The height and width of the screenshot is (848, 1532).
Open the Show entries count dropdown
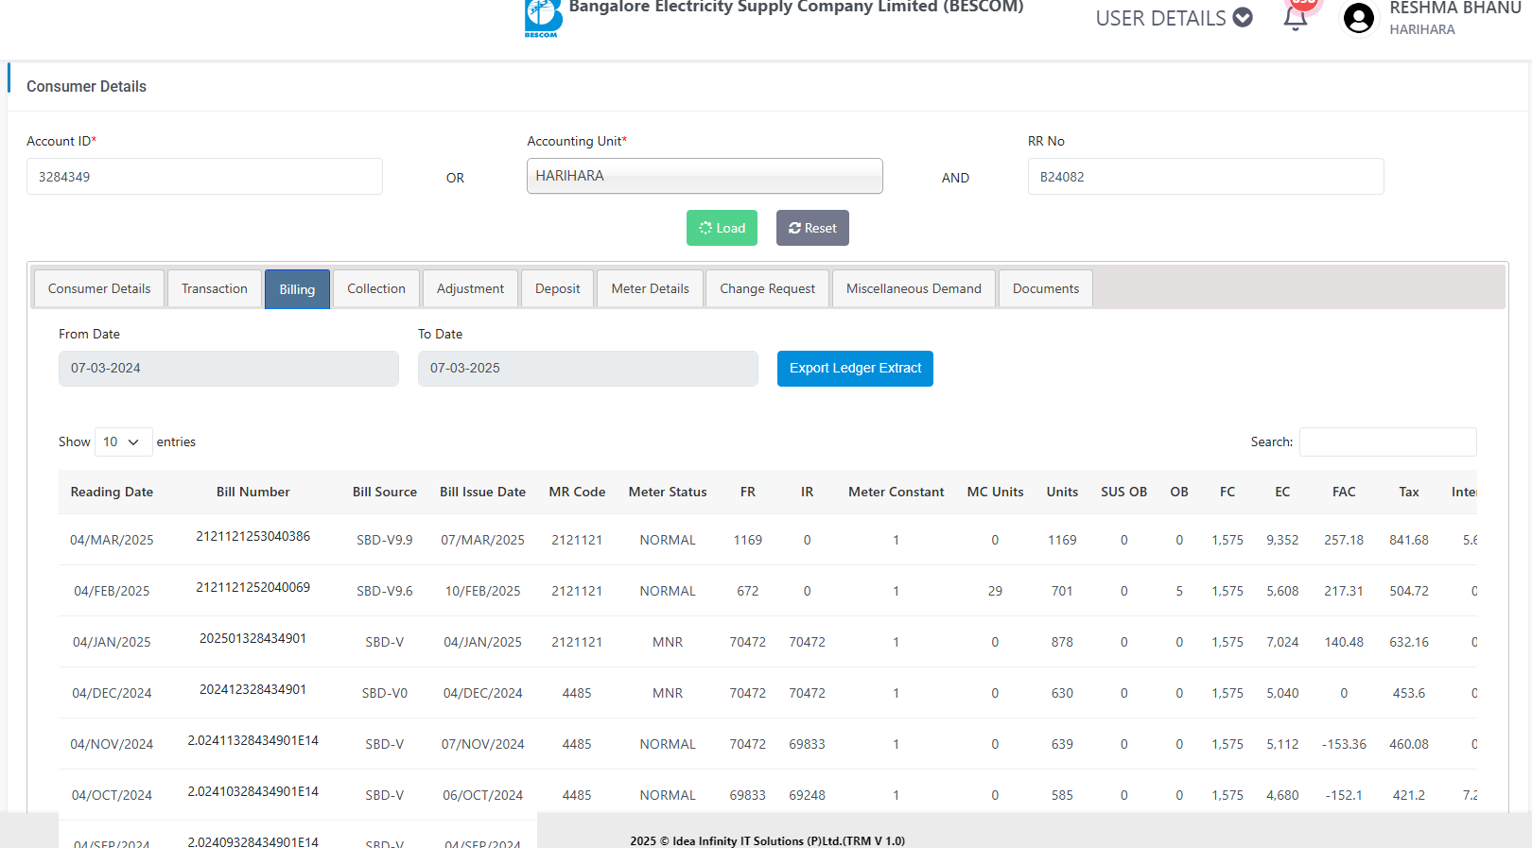(123, 441)
